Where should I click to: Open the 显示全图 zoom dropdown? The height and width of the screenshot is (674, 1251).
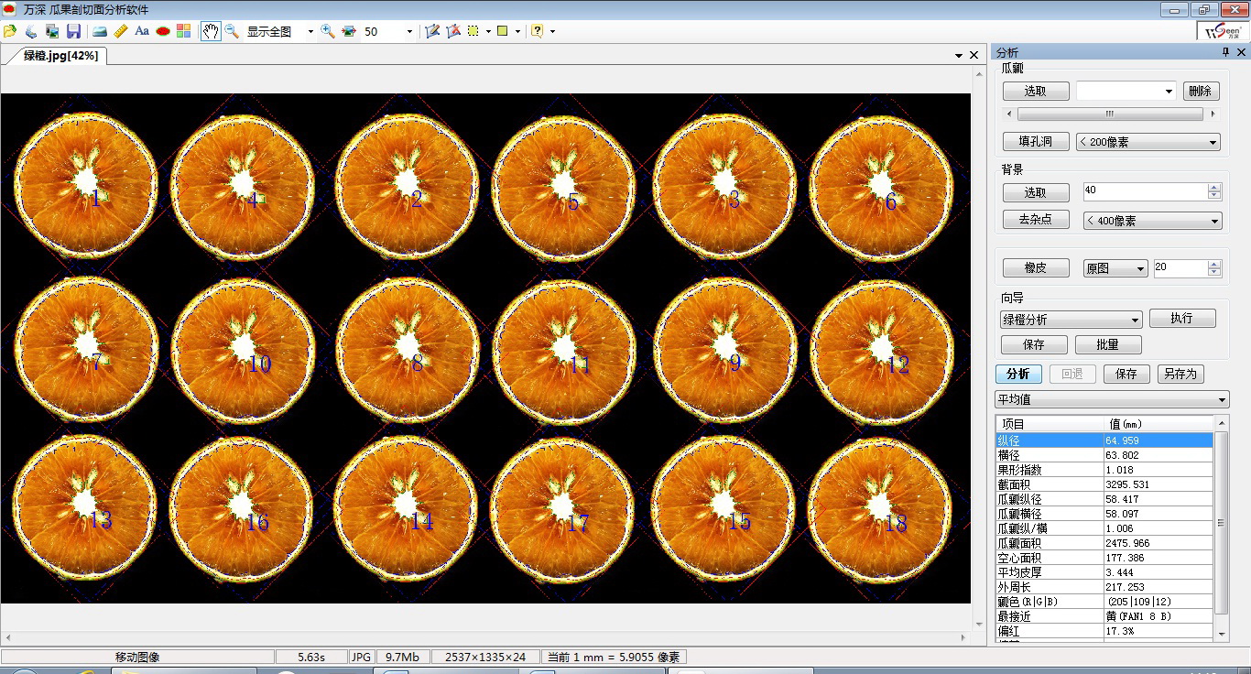point(310,31)
